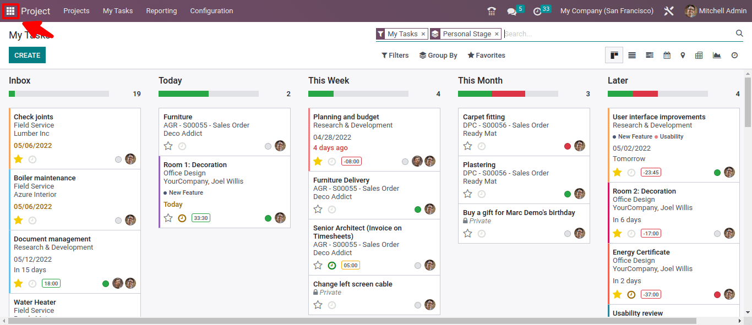This screenshot has height=325, width=752.
Task: Focus the search input field
Action: tap(619, 34)
